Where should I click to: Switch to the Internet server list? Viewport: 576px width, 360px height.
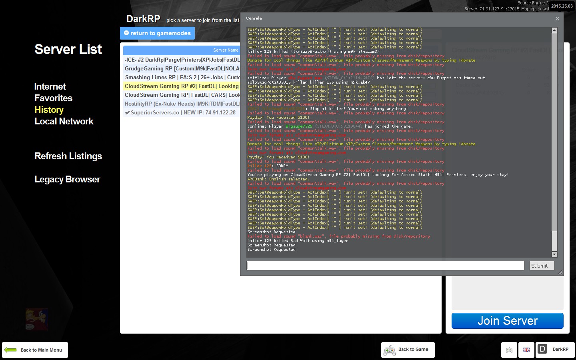pyautogui.click(x=50, y=86)
